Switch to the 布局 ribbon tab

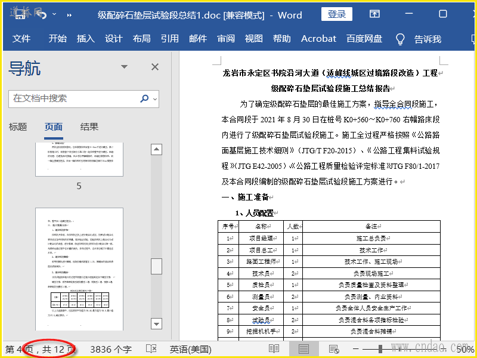coord(141,39)
